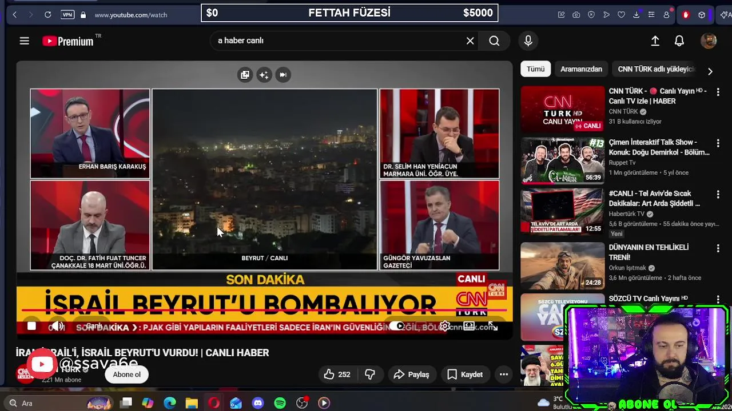Open the red extension icon in toolbar

coord(686,15)
